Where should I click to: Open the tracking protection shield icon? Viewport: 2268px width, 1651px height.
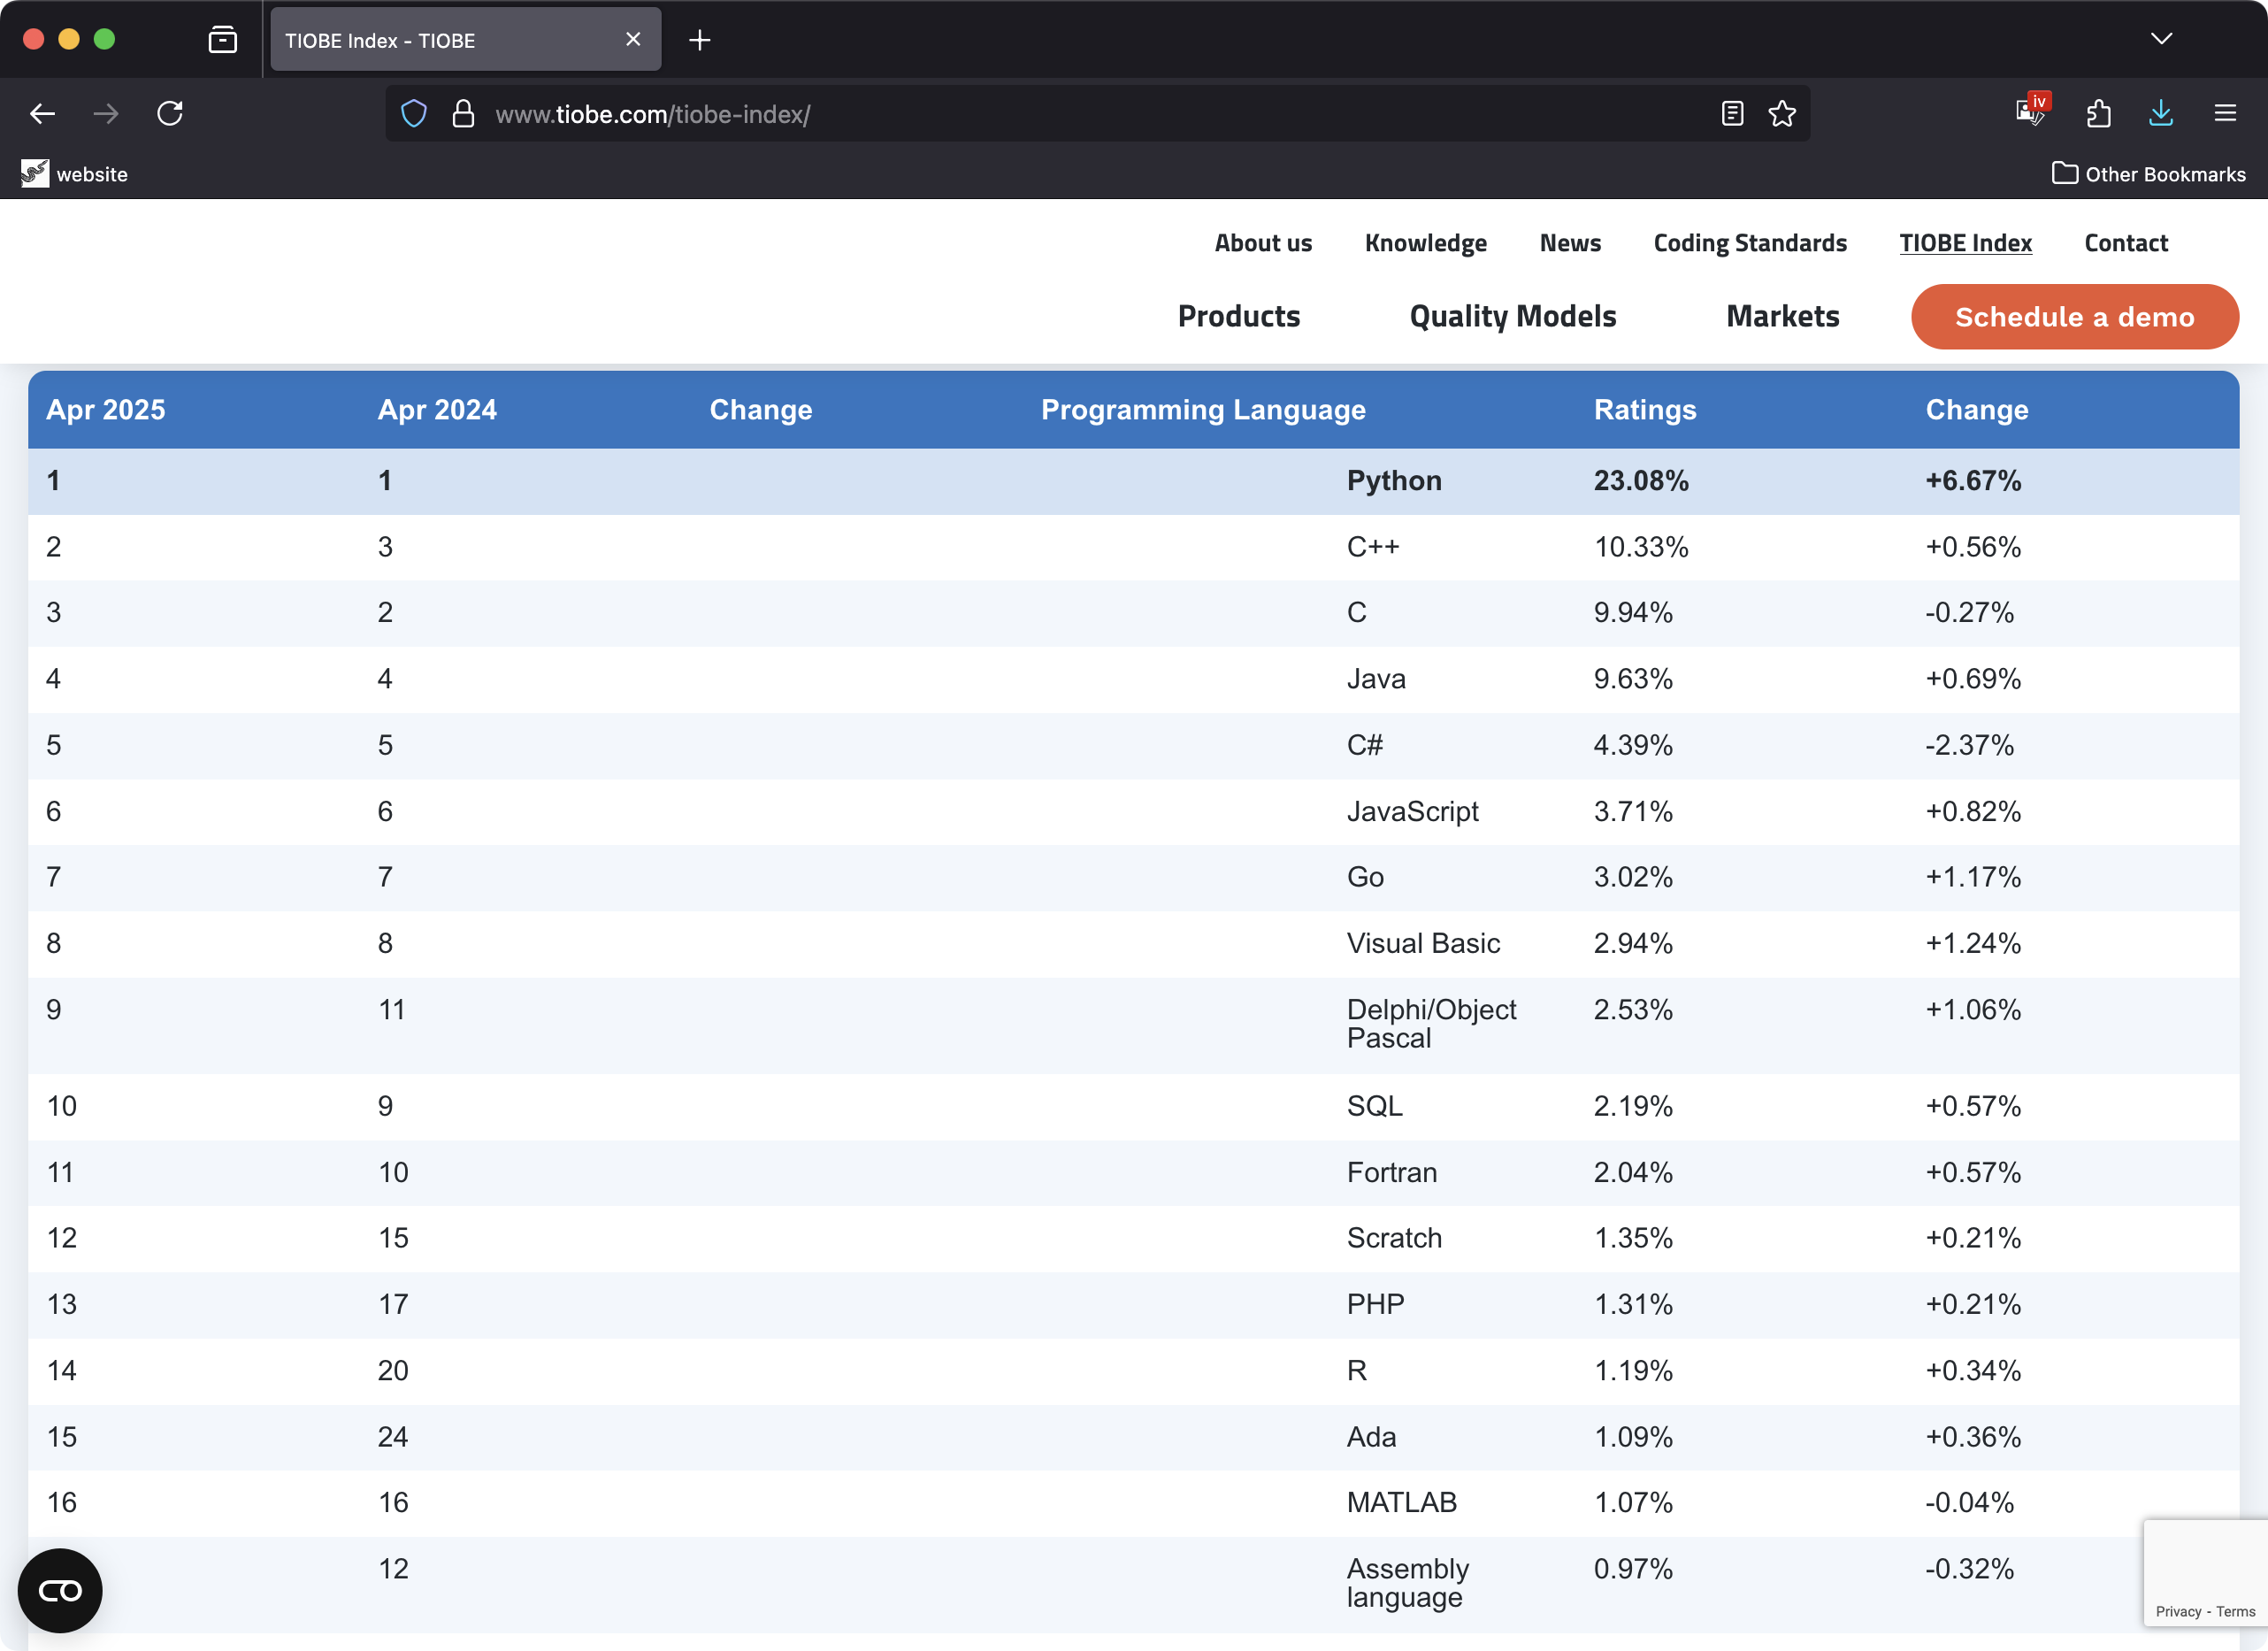[414, 114]
